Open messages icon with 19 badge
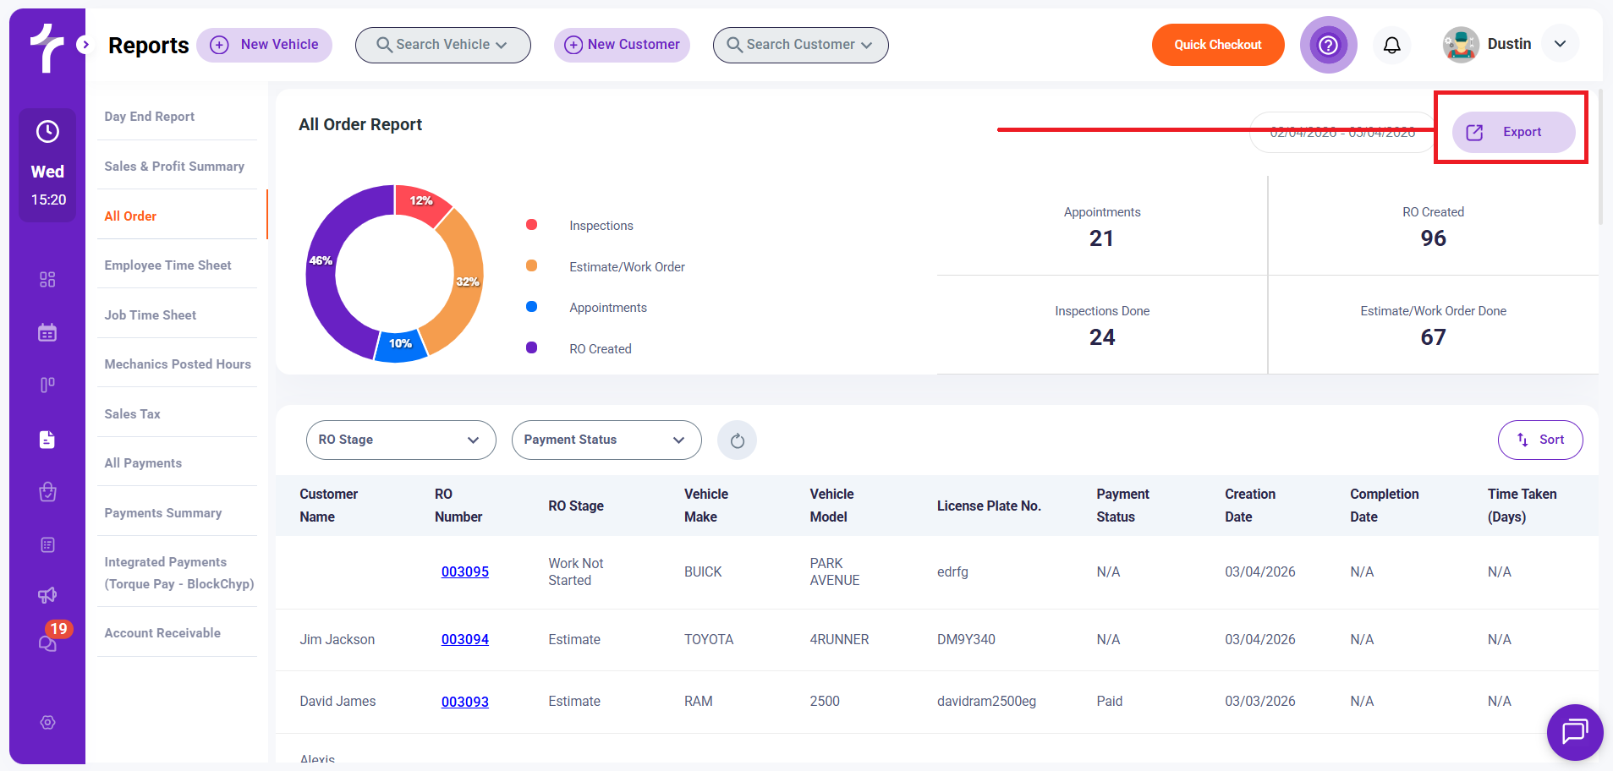 click(x=48, y=642)
